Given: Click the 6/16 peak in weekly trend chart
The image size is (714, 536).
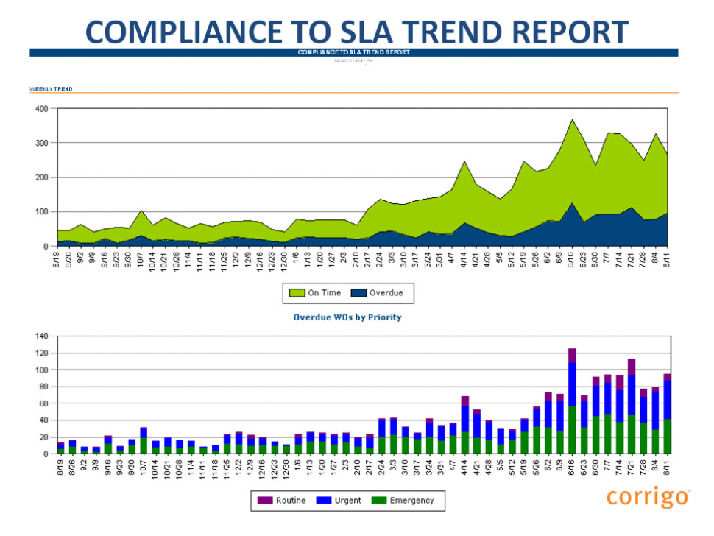Looking at the screenshot, I should (x=572, y=120).
